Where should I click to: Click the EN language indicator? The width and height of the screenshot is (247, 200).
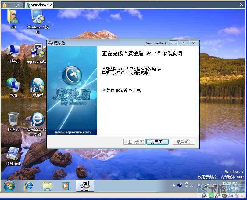point(173,185)
